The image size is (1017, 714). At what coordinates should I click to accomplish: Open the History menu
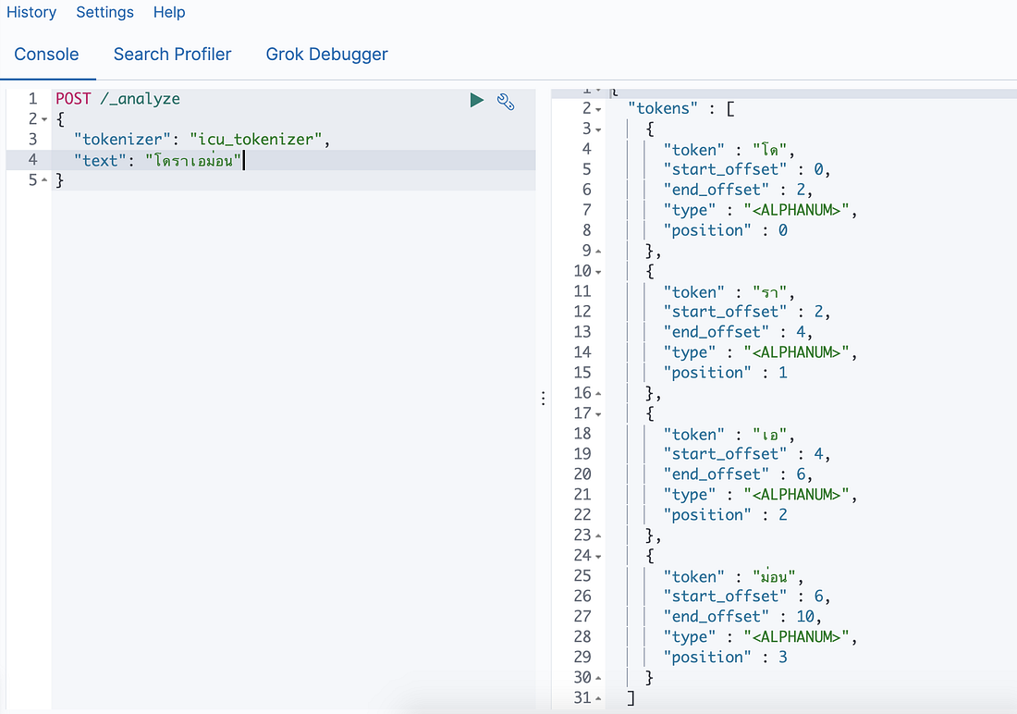(31, 13)
